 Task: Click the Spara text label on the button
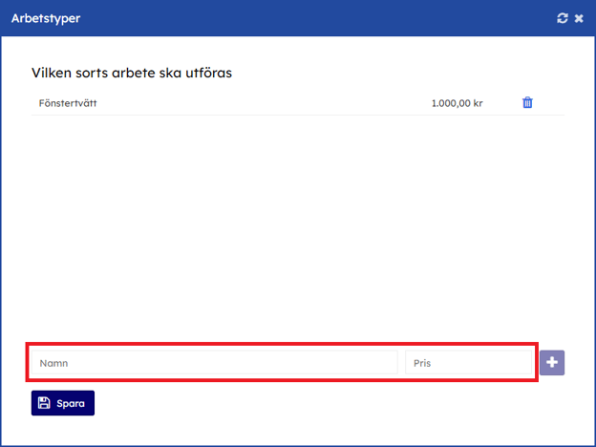point(71,404)
